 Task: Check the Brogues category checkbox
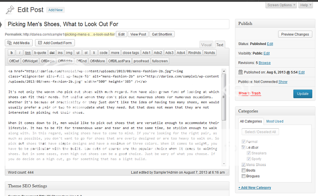point(244,176)
